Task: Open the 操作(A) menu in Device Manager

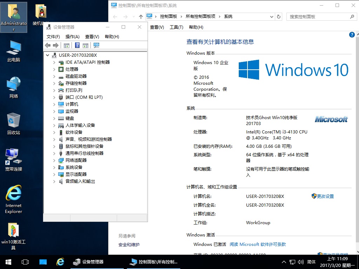Action: click(x=73, y=37)
